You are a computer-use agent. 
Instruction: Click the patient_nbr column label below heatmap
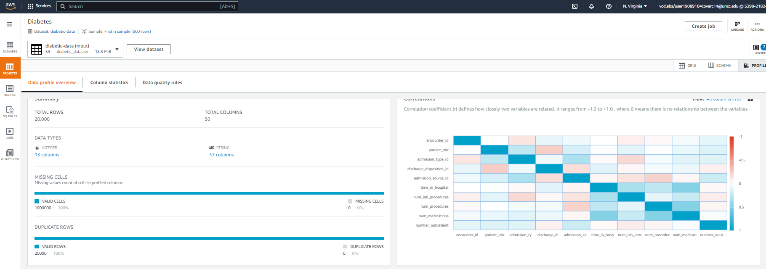[494, 235]
